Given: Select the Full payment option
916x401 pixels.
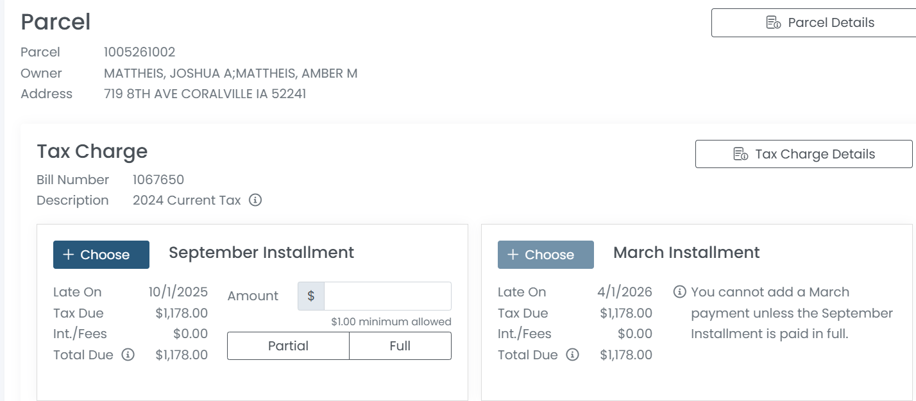Looking at the screenshot, I should click(x=400, y=346).
